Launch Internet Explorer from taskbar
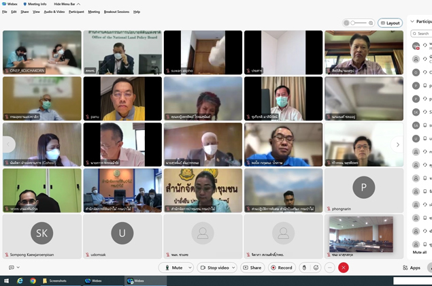 click(20, 281)
